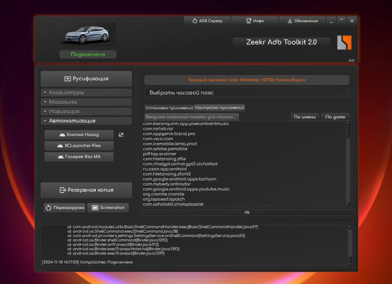Focus the package name search field
The width and height of the screenshot is (392, 284).
[x=192, y=117]
